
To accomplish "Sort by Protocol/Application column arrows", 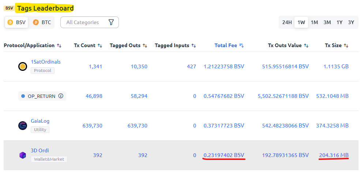I will (59, 46).
